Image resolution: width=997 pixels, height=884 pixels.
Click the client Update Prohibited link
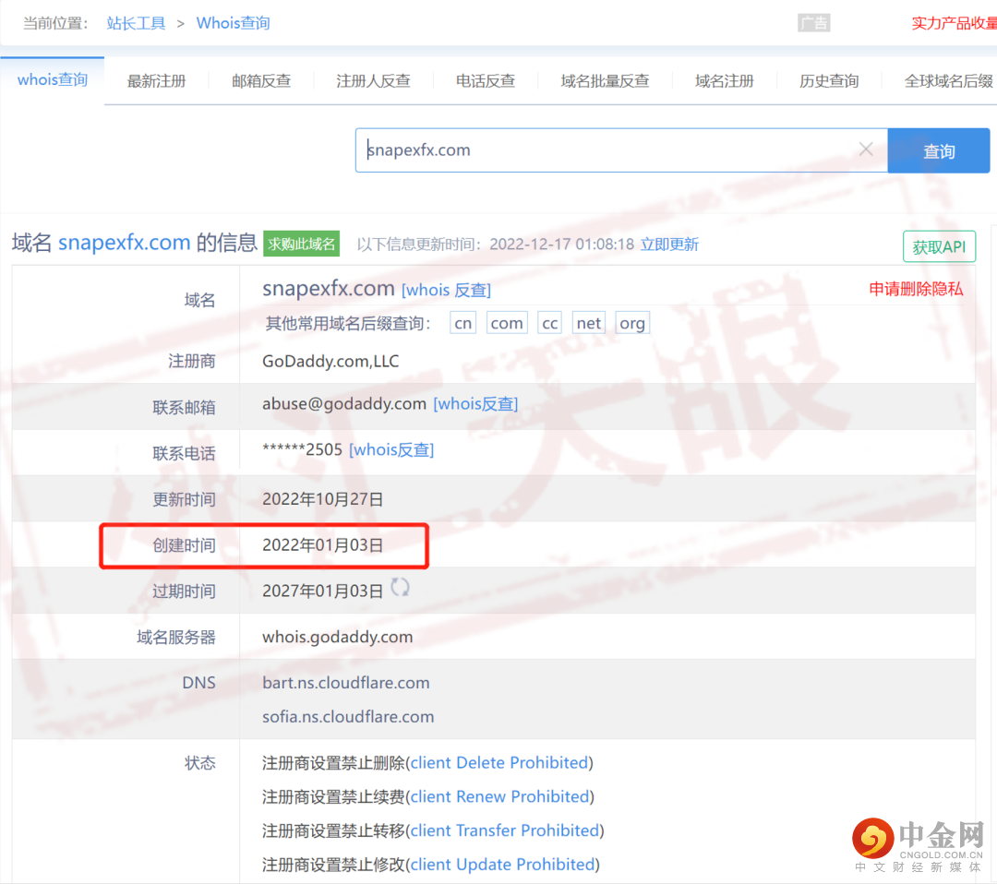click(502, 865)
